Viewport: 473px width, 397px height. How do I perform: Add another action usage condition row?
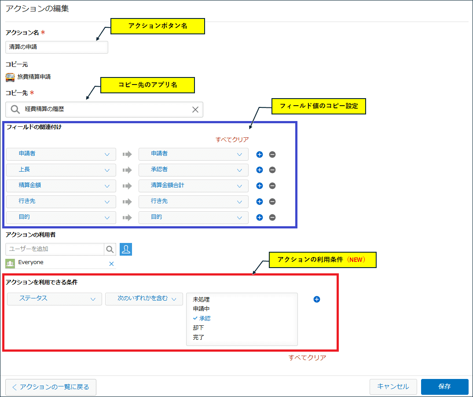316,299
